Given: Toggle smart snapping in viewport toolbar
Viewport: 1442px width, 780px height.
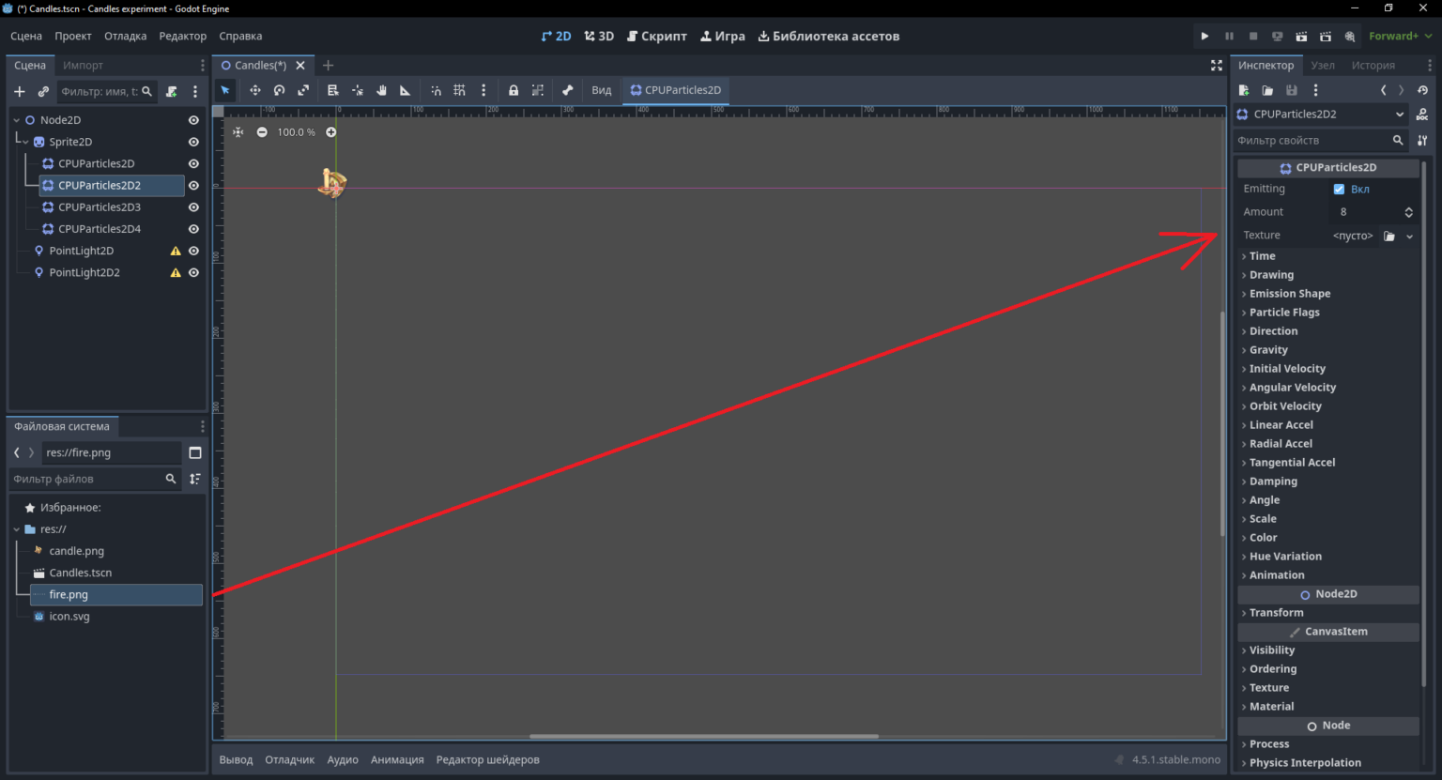Looking at the screenshot, I should [436, 90].
